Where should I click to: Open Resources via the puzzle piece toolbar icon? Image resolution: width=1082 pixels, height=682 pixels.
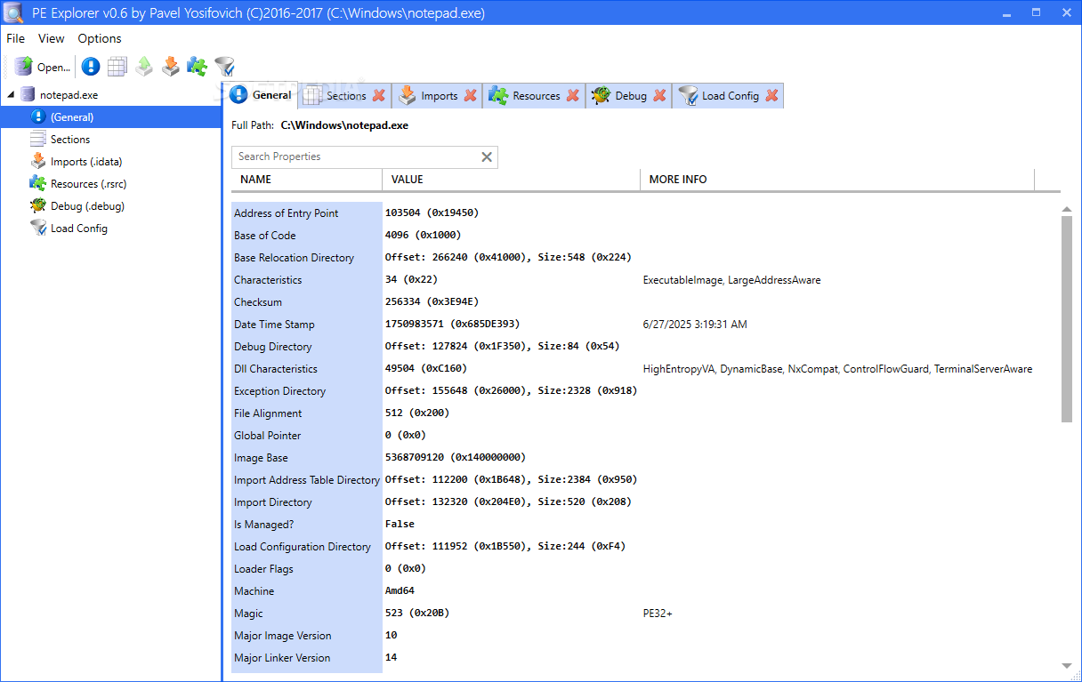[x=197, y=67]
